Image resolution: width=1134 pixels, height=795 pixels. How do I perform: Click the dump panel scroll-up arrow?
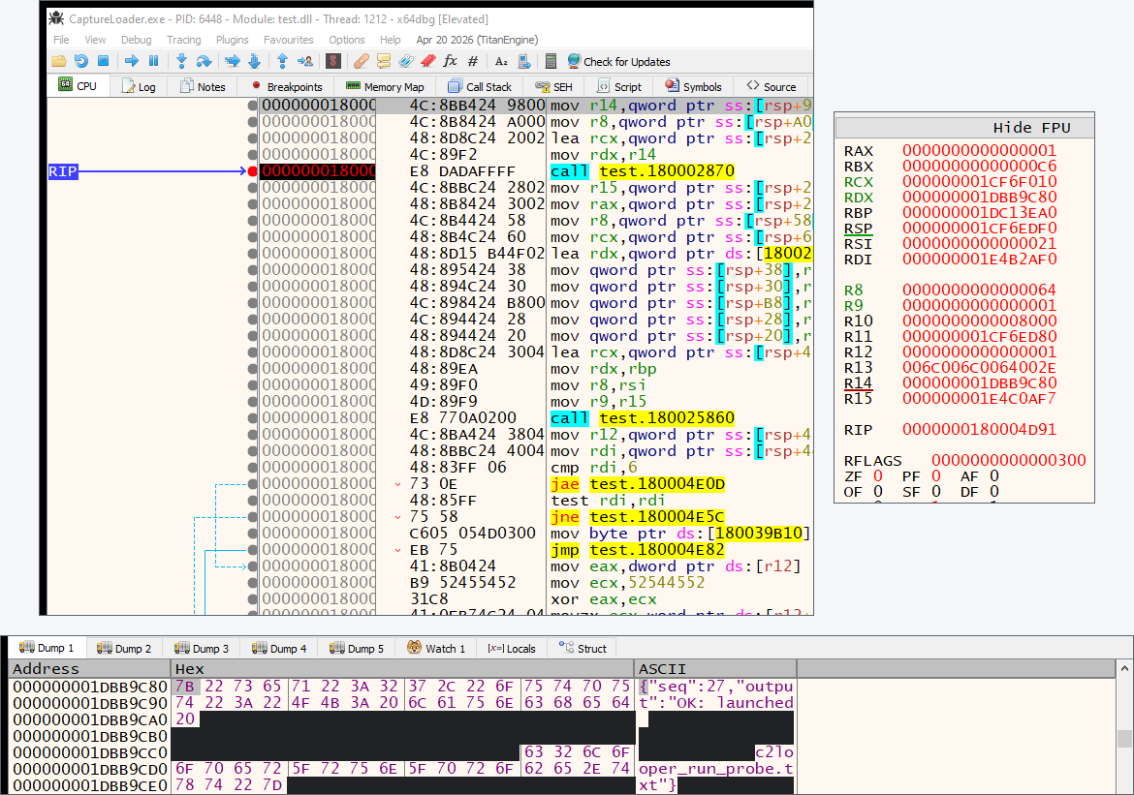pyautogui.click(x=1124, y=668)
